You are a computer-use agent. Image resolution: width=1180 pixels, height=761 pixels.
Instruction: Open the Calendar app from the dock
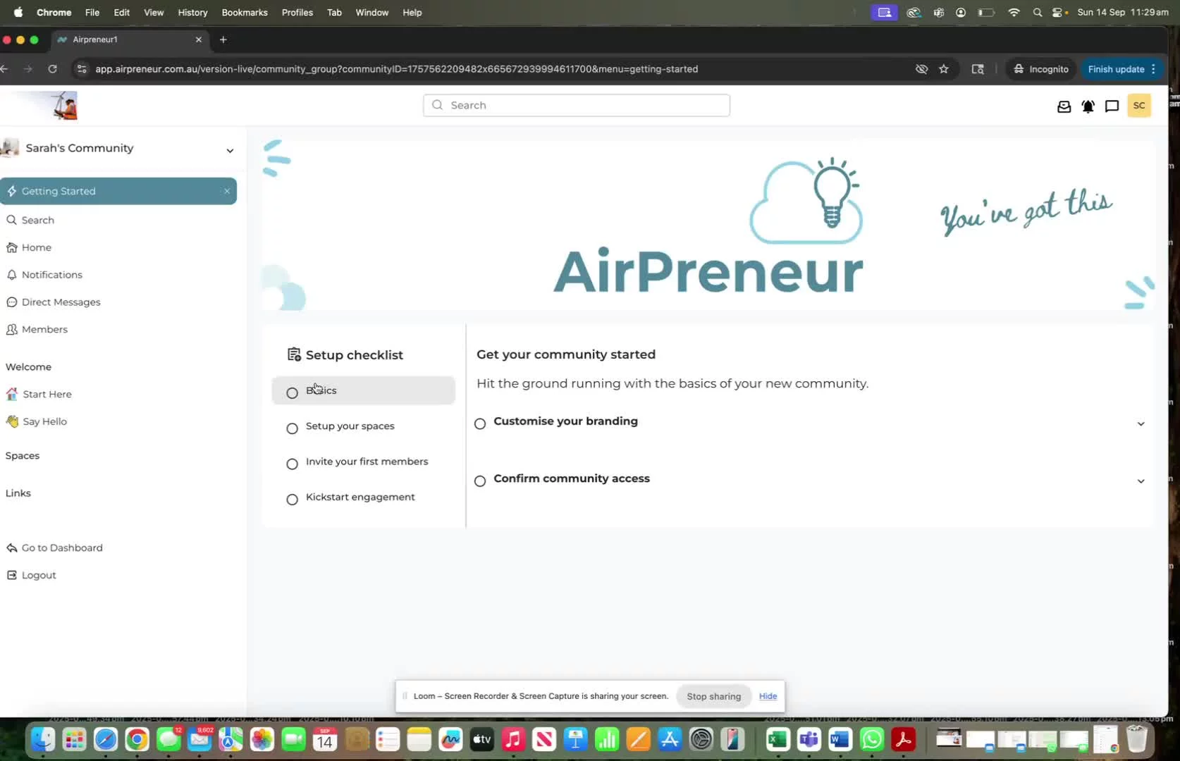(325, 739)
